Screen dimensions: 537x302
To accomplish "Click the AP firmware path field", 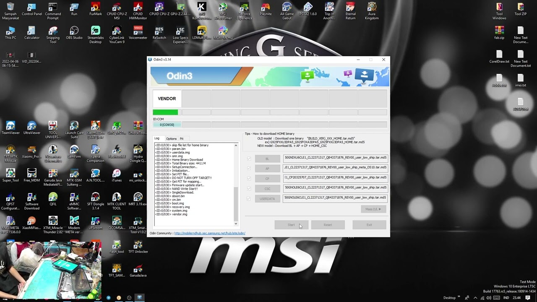I will click(x=335, y=168).
